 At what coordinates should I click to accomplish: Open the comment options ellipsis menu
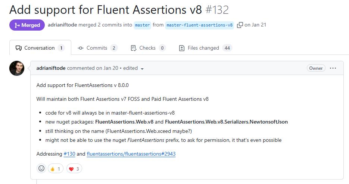(x=333, y=68)
